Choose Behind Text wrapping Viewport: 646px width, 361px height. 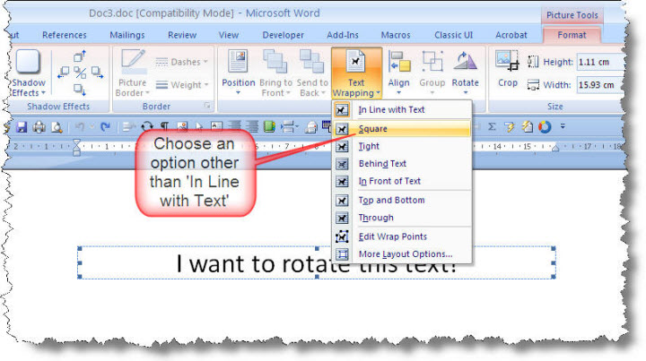pos(402,164)
